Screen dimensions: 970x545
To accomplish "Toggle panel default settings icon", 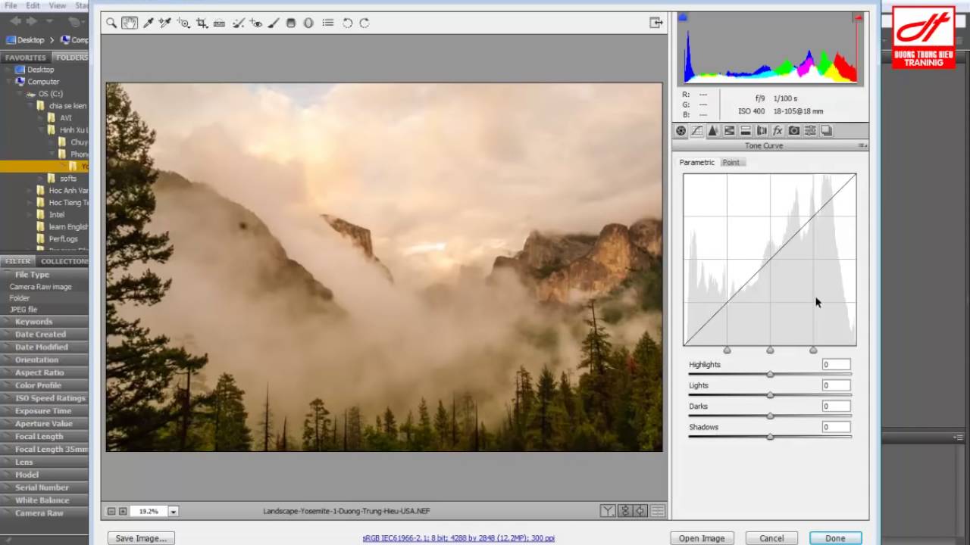I will [657, 511].
